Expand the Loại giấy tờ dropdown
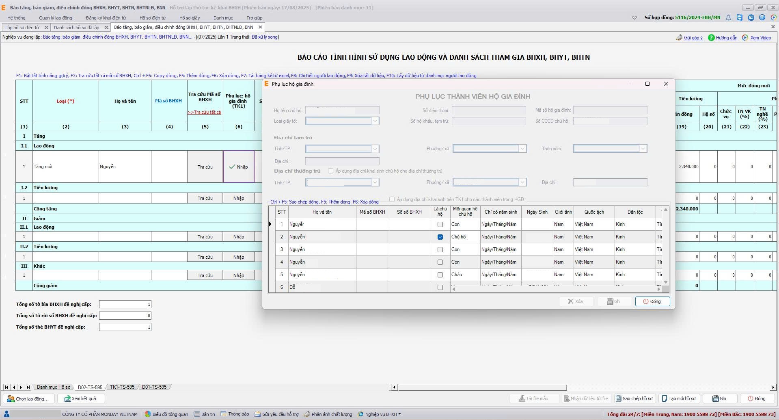This screenshot has width=779, height=420. (x=375, y=121)
